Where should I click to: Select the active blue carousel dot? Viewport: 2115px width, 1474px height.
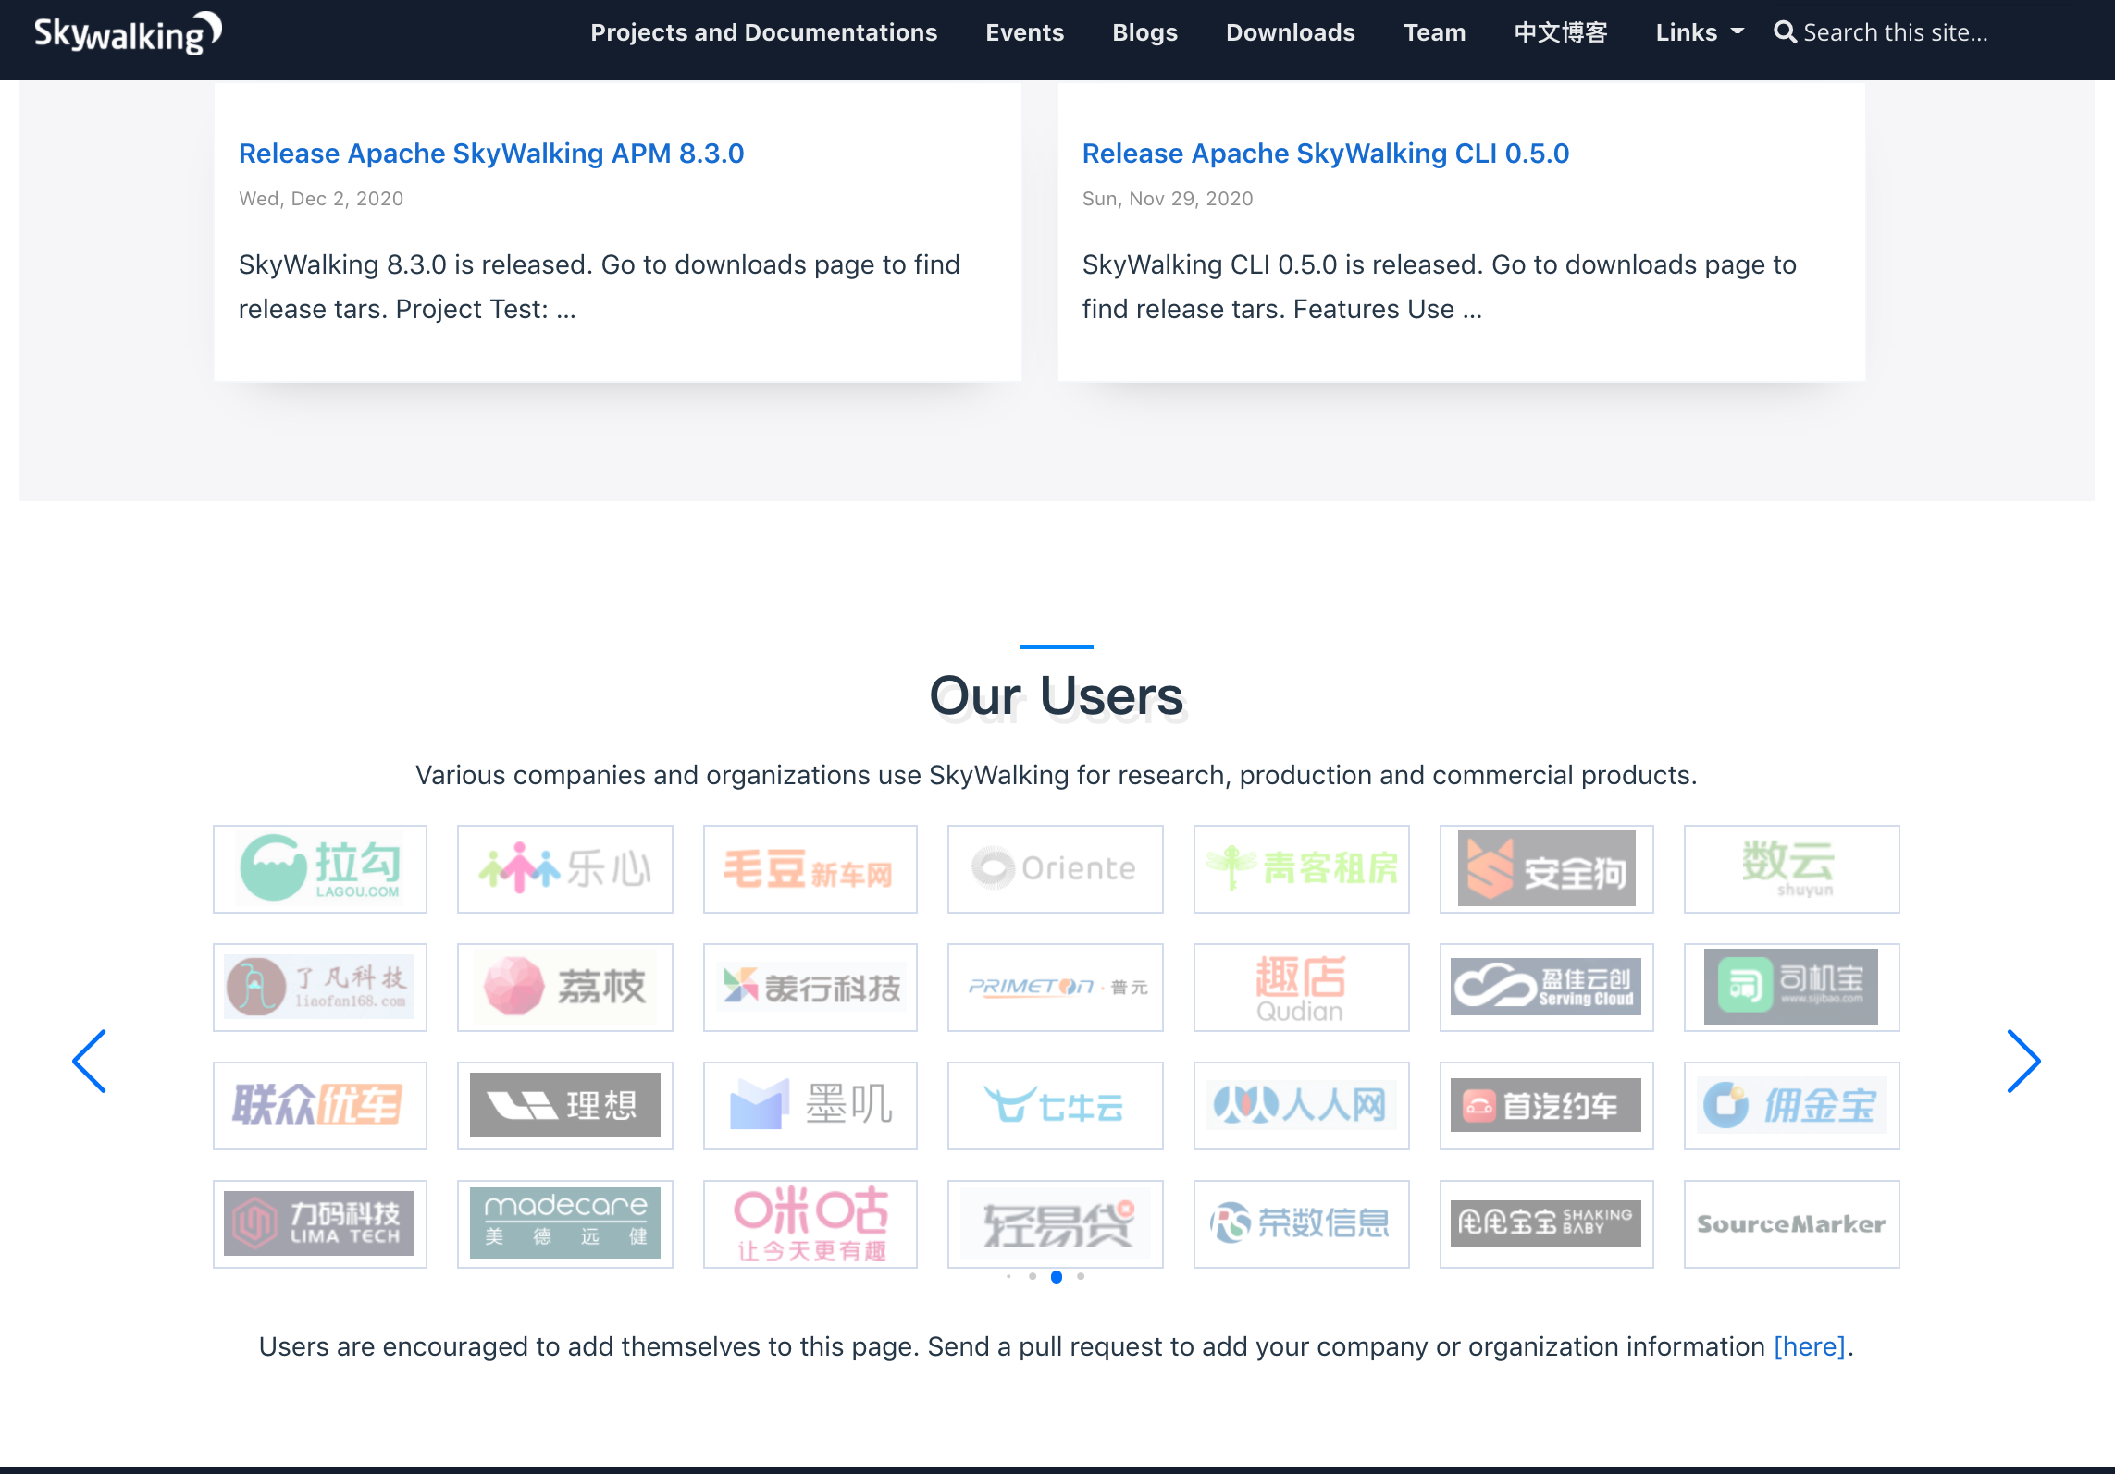tap(1056, 1276)
